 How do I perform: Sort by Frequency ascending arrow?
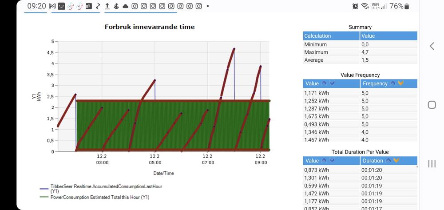pyautogui.click(x=393, y=83)
